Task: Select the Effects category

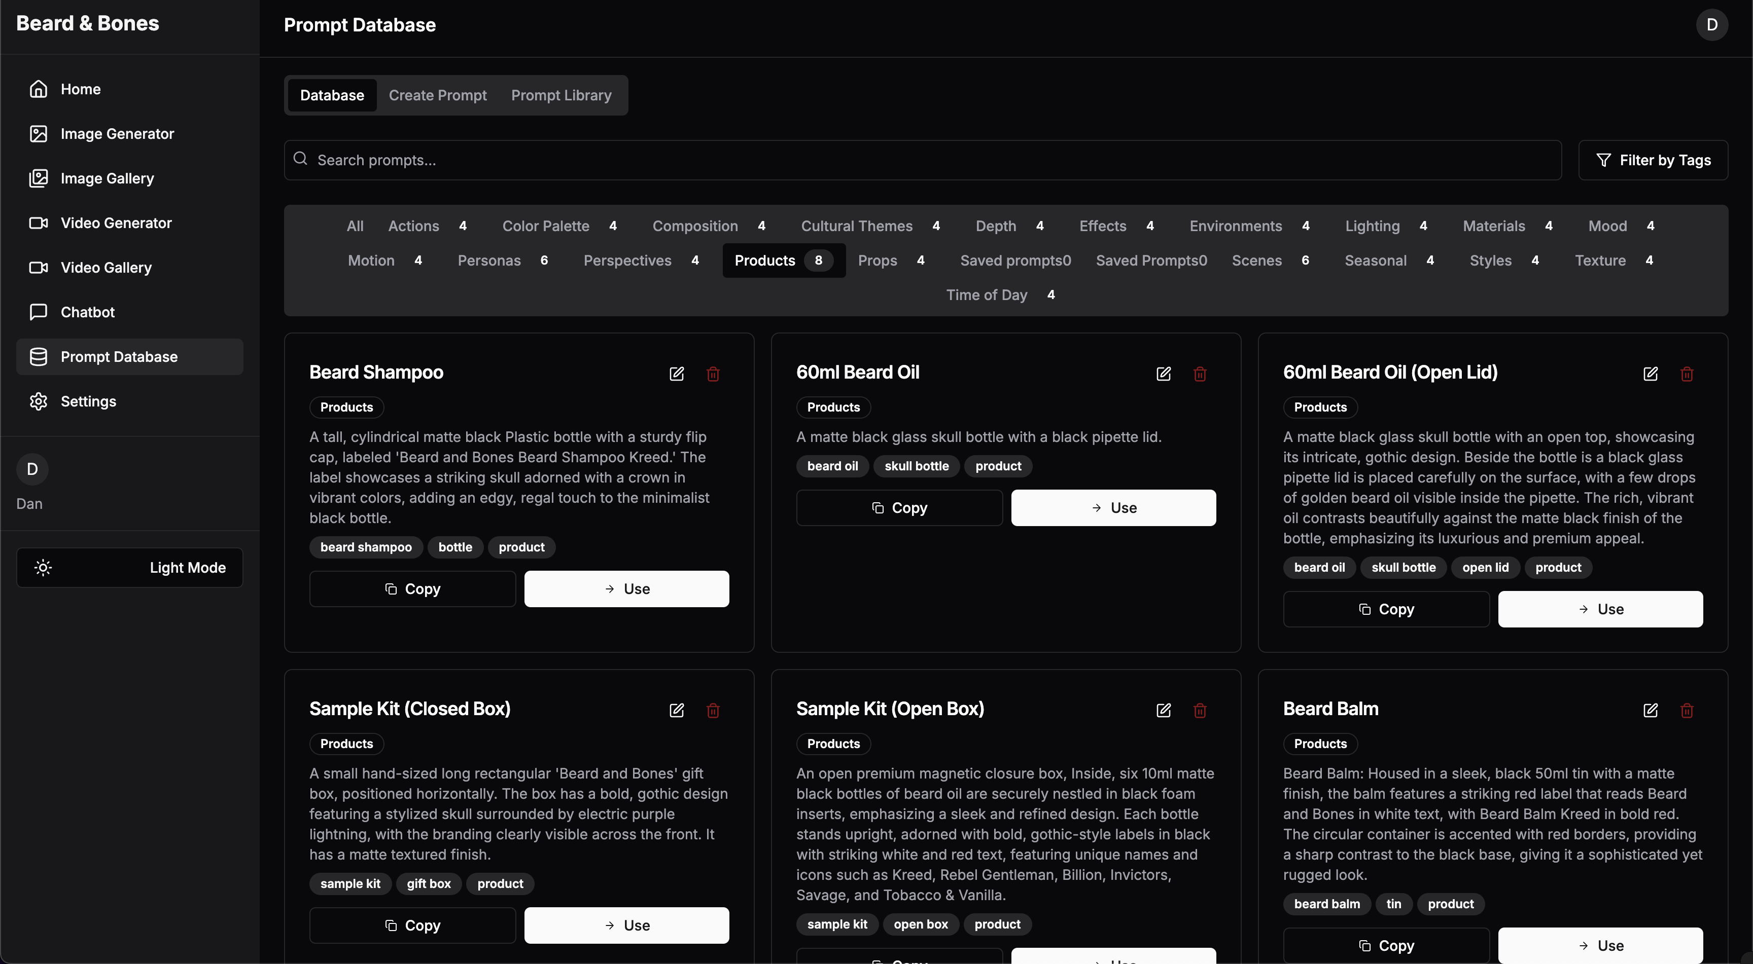Action: [x=1121, y=226]
